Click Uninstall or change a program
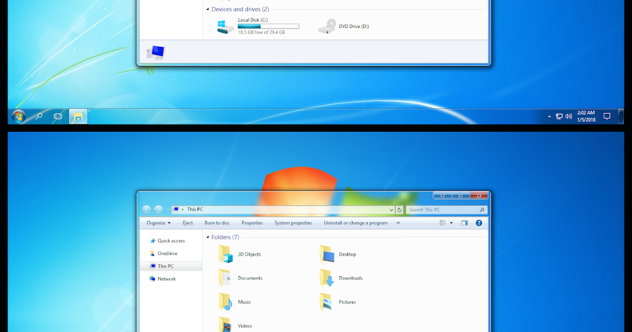Viewport: 632px width, 332px height. (x=355, y=223)
